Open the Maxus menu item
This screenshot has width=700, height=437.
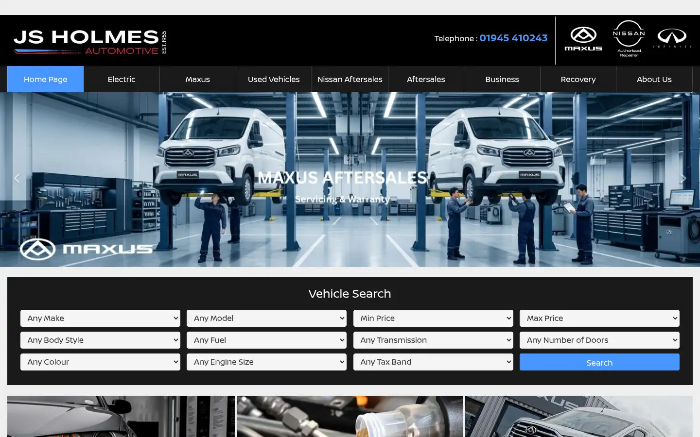198,79
